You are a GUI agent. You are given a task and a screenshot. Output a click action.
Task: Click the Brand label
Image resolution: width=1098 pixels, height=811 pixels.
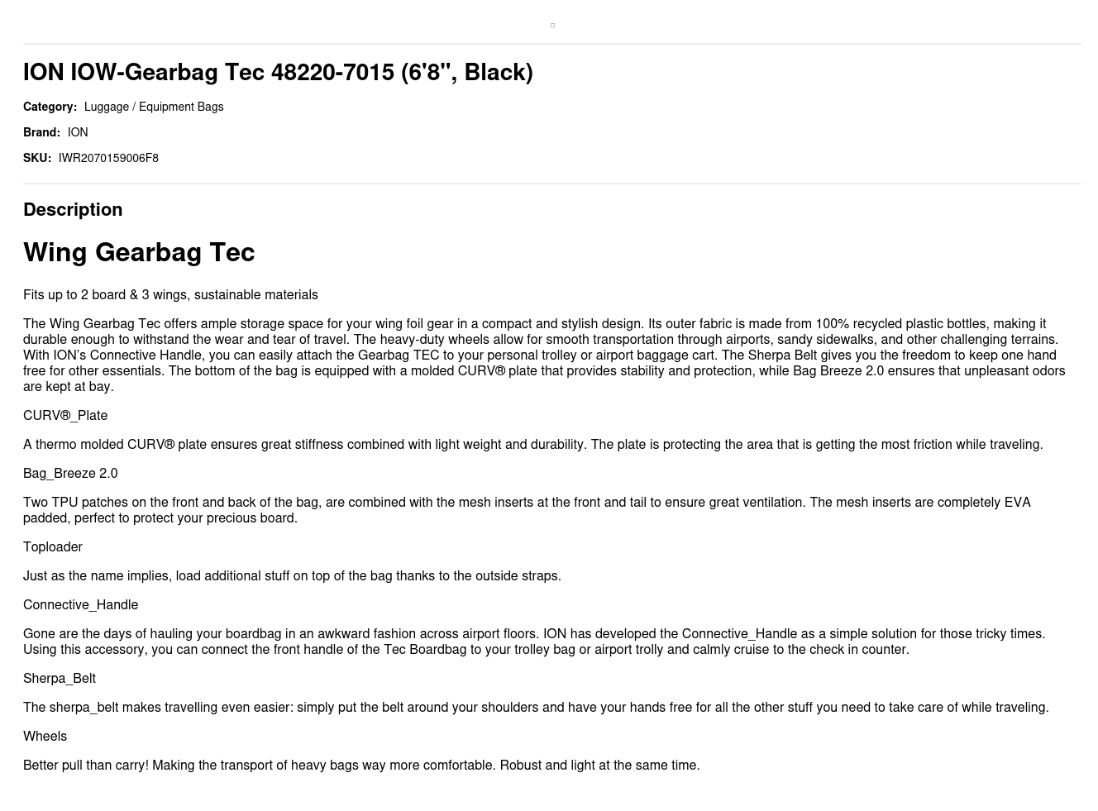41,132
